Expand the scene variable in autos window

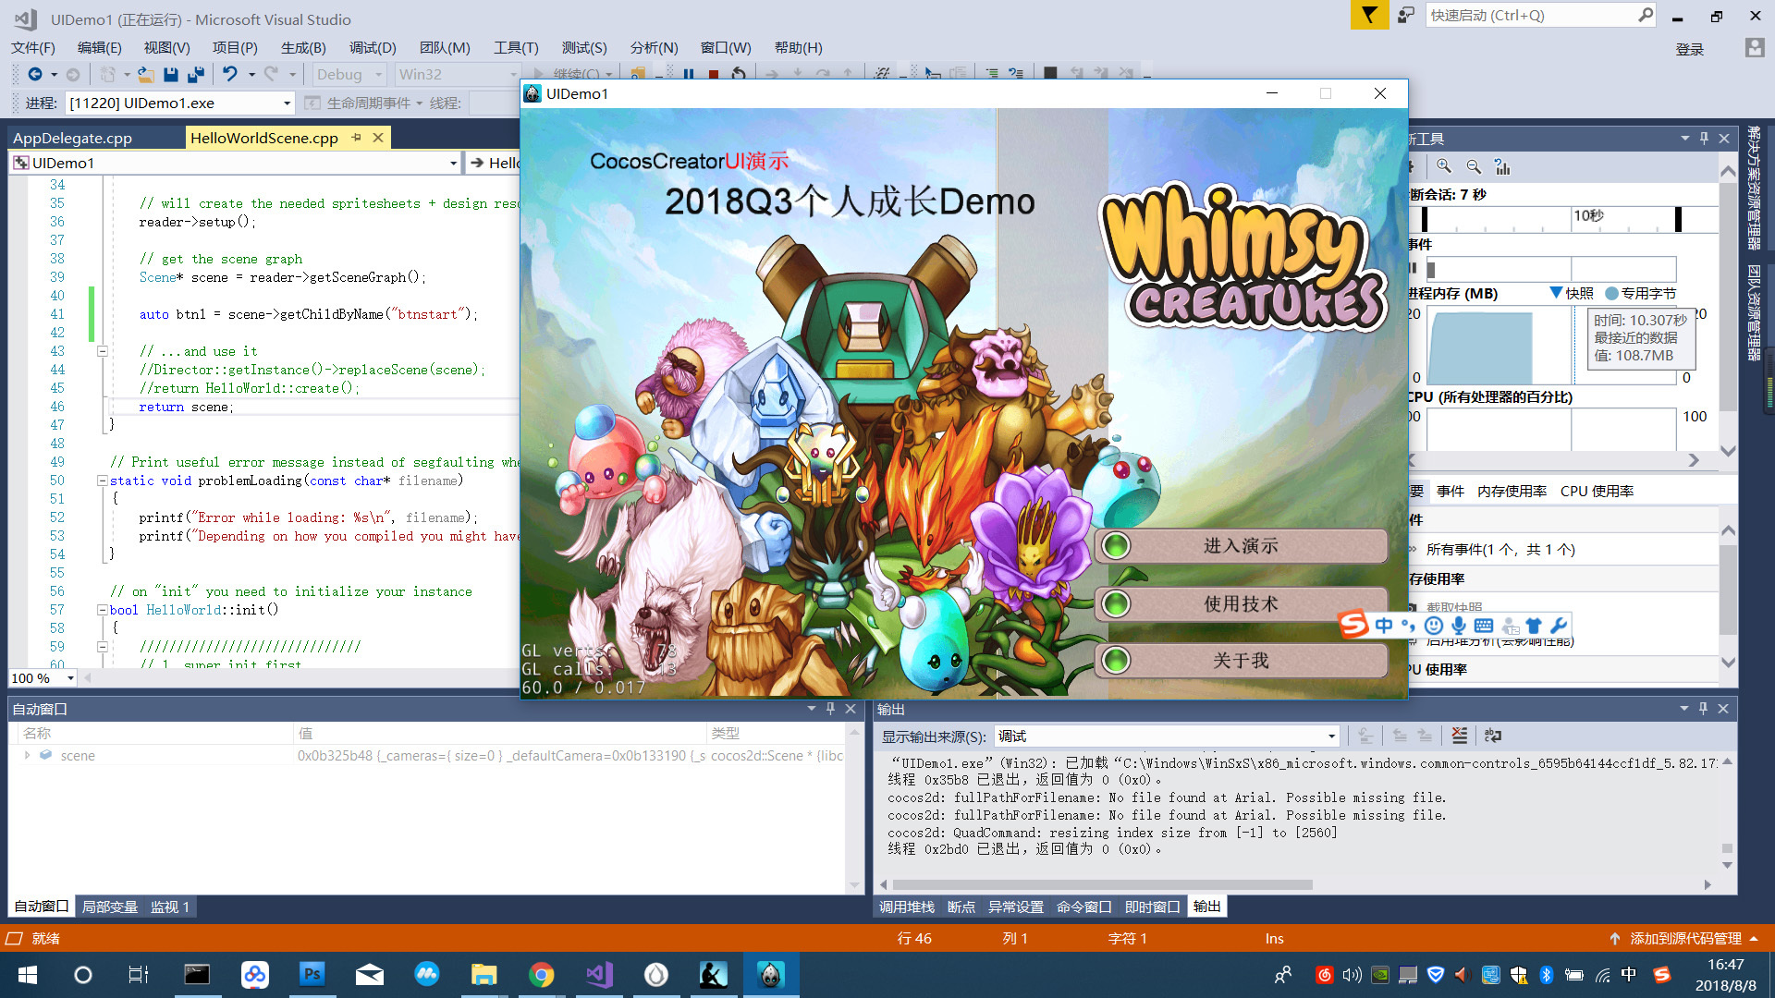pyautogui.click(x=27, y=755)
